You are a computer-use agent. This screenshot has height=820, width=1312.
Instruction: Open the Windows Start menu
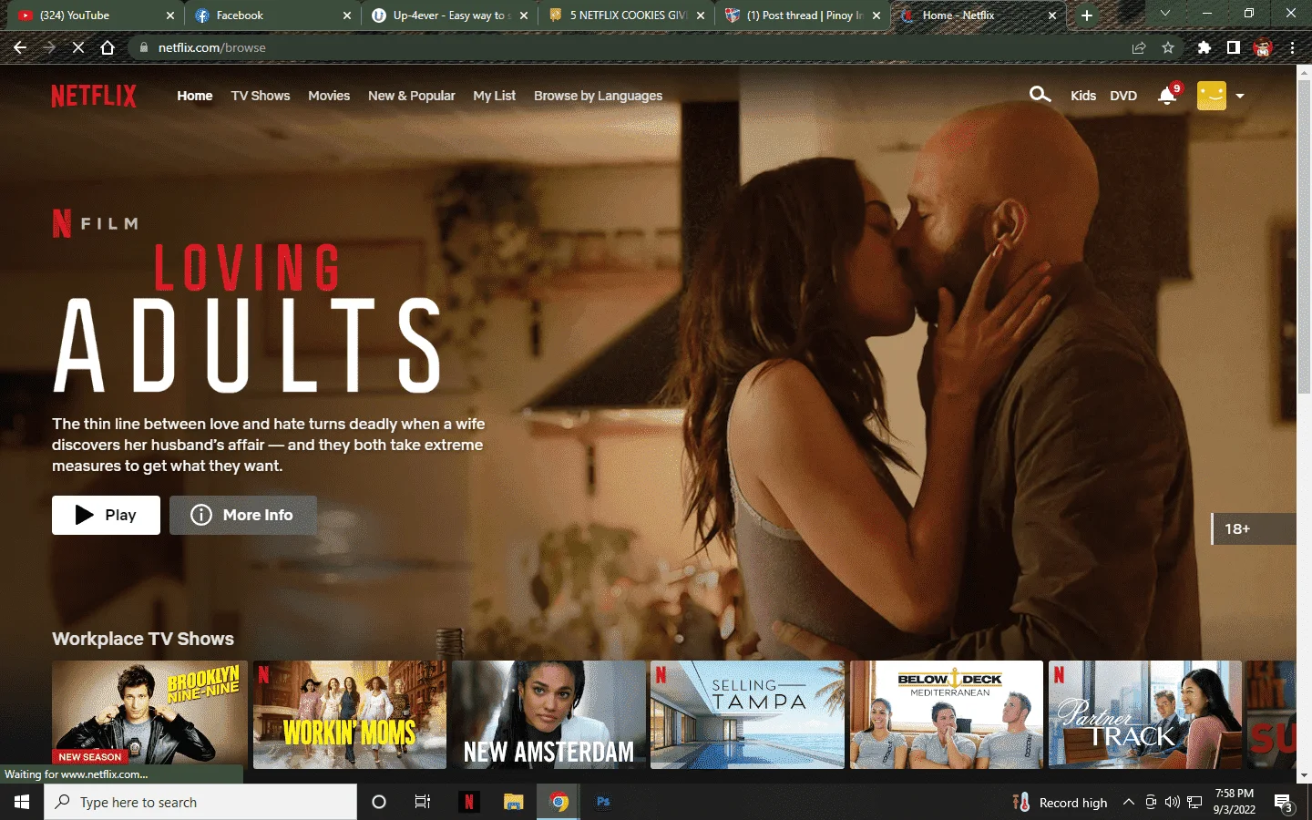(x=22, y=802)
